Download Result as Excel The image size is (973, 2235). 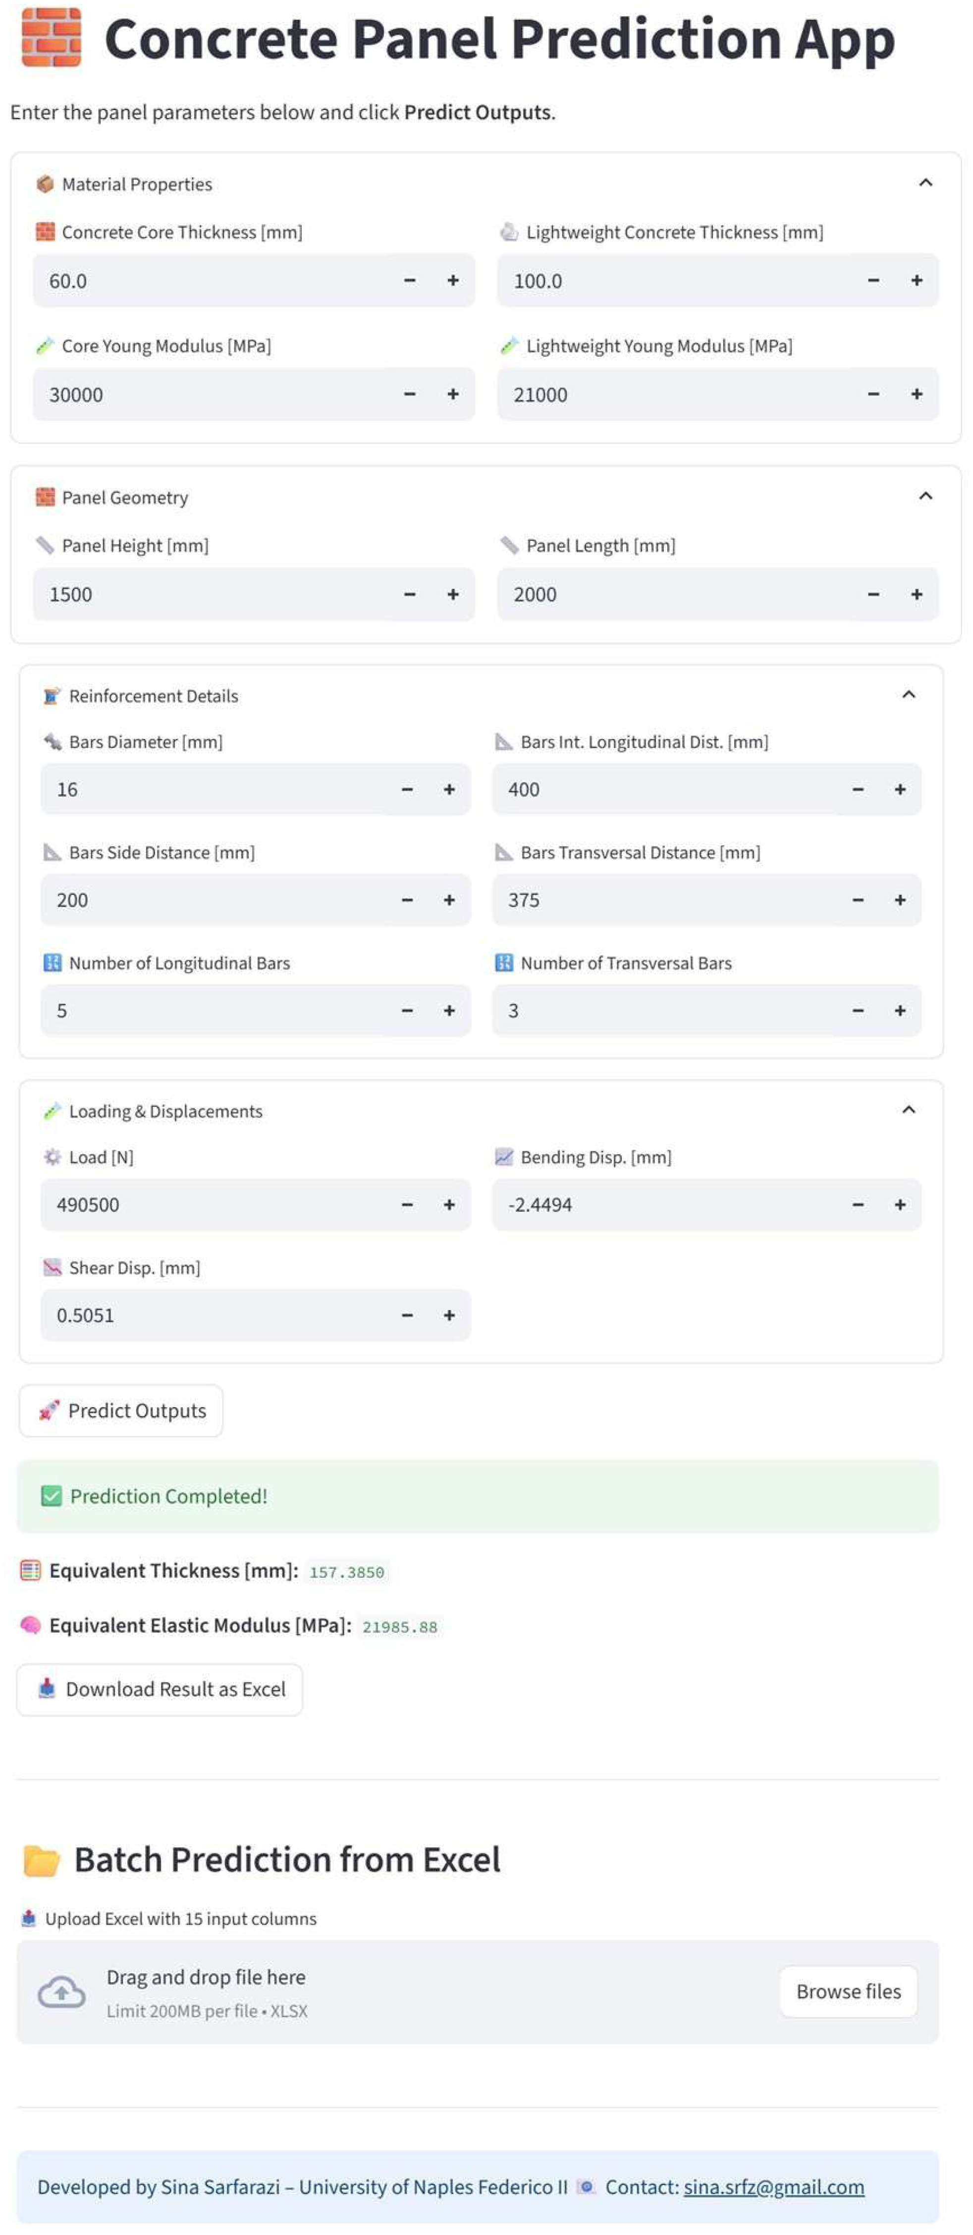click(160, 1689)
